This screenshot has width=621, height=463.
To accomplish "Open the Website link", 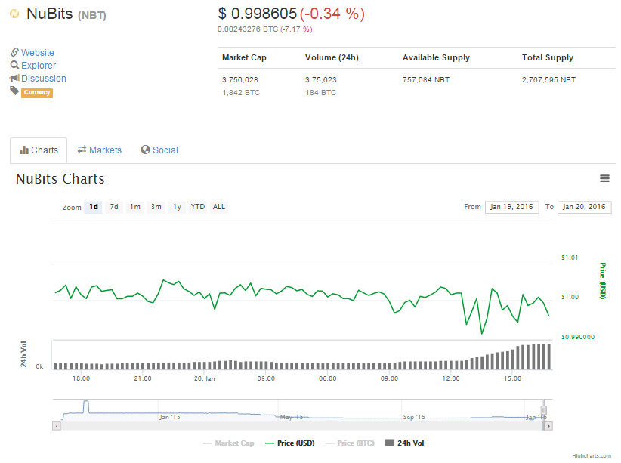I will click(38, 52).
